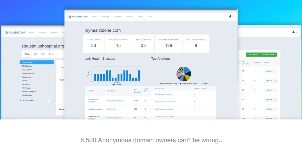Open the 'private health insurance' anchor link

pyautogui.click(x=164, y=94)
